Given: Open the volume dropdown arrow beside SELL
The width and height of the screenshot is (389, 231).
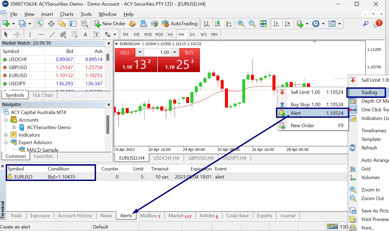Looking at the screenshot, I should point(140,52).
